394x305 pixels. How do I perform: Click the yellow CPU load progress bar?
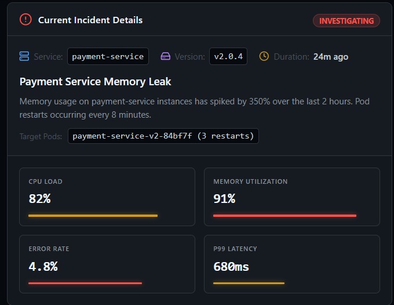[x=93, y=216]
